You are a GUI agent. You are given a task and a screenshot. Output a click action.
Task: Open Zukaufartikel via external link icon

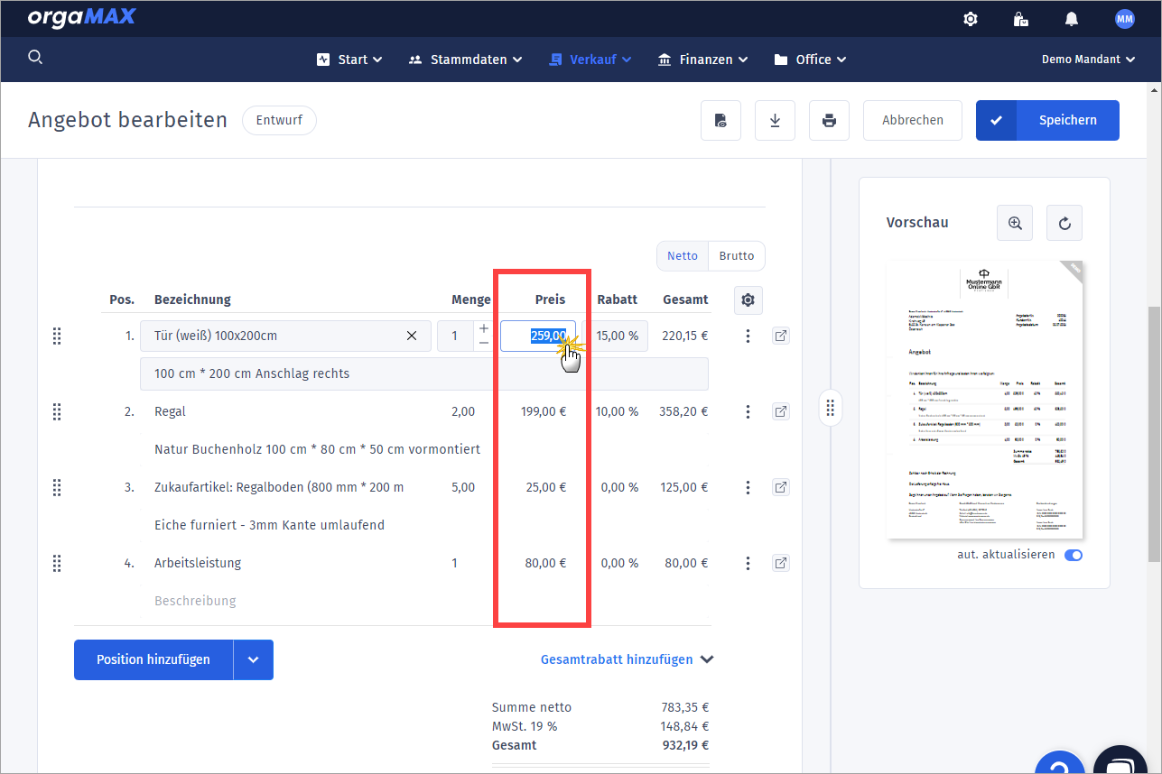781,487
